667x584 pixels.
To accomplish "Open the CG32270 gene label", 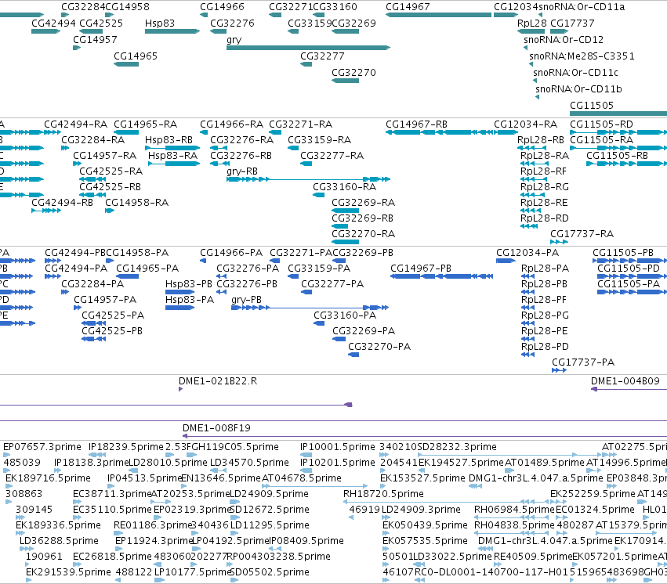I will 354,73.
